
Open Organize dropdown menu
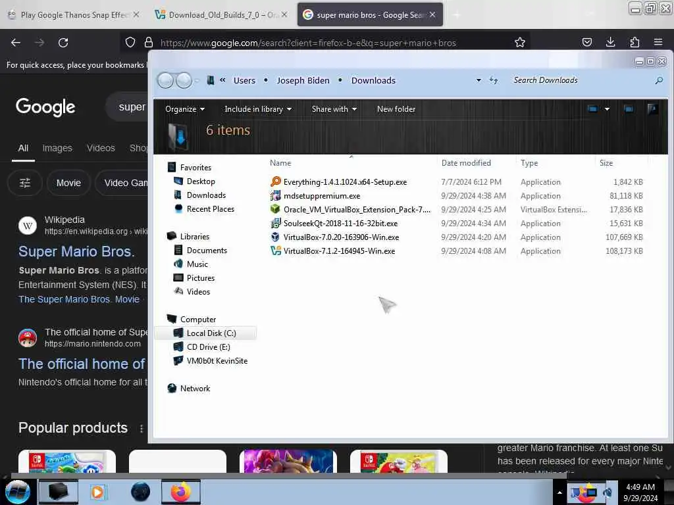pos(185,109)
